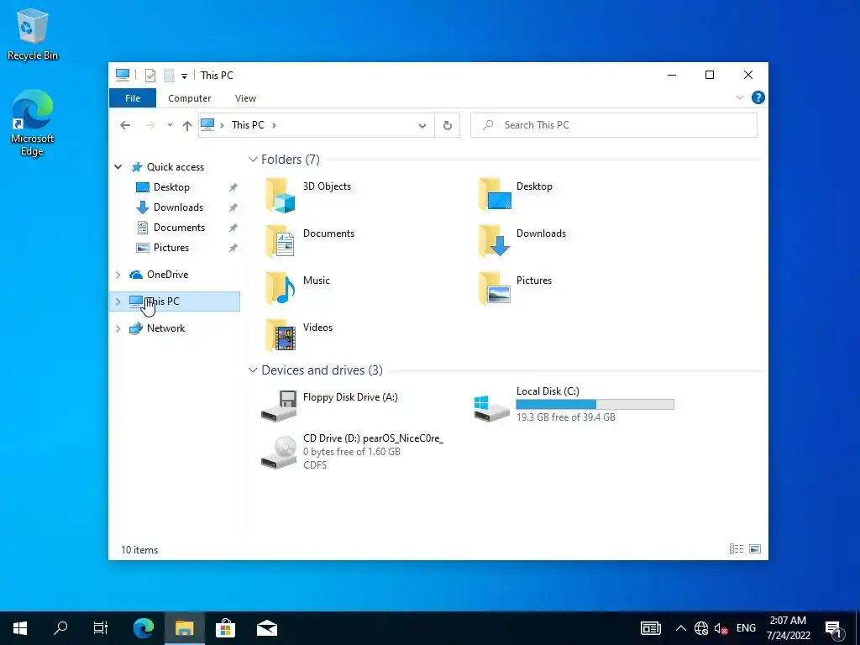Click into the Search This PC box

(614, 125)
